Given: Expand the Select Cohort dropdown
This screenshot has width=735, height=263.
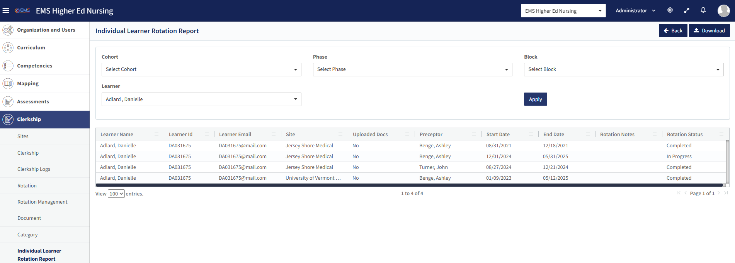Looking at the screenshot, I should coord(201,69).
